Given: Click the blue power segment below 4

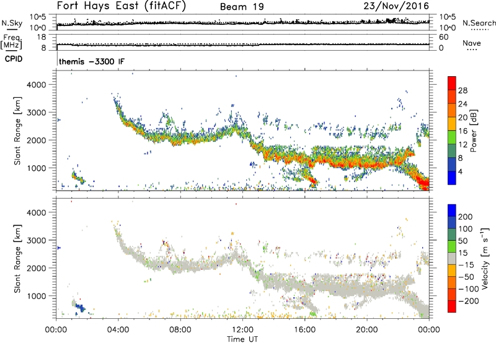Looking at the screenshot, I should [452, 178].
